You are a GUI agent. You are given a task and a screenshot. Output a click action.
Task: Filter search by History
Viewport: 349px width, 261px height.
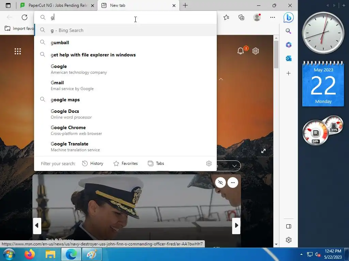point(93,163)
